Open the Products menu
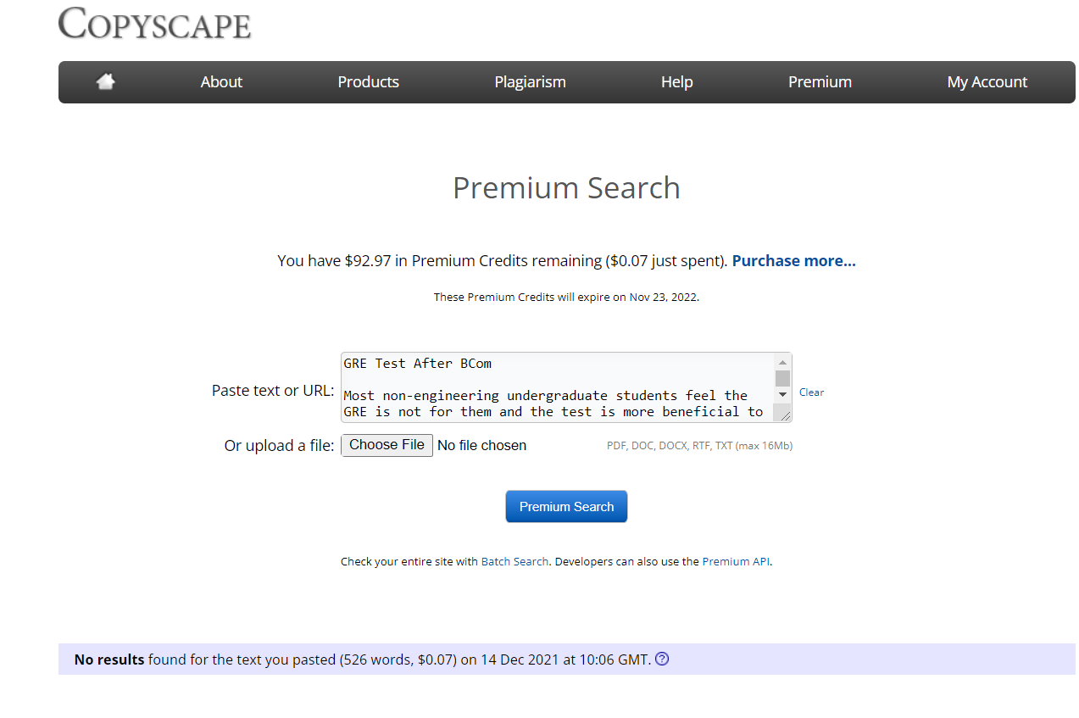The height and width of the screenshot is (718, 1079). coord(369,82)
